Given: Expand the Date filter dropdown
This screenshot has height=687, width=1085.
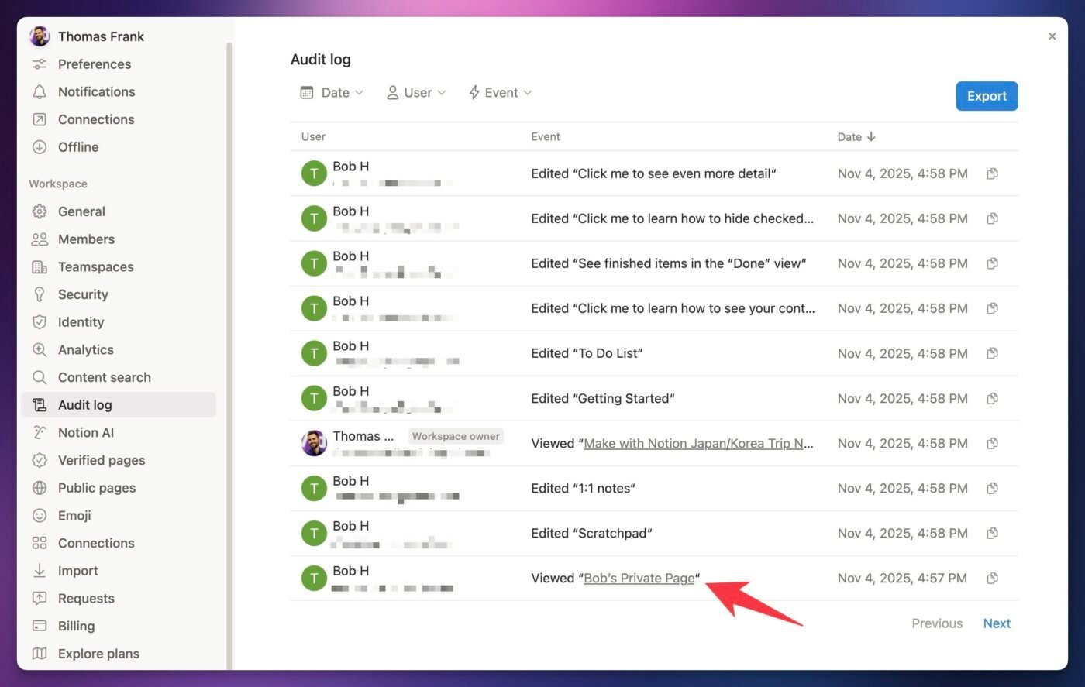Looking at the screenshot, I should (332, 93).
